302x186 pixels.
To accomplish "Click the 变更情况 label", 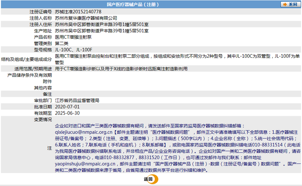I will coord(43,119).
